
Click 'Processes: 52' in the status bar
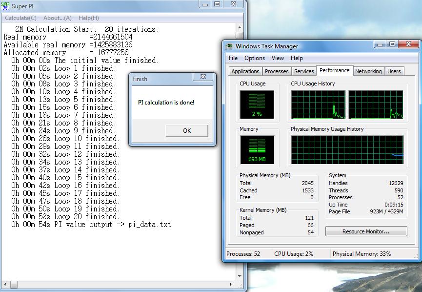[243, 254]
